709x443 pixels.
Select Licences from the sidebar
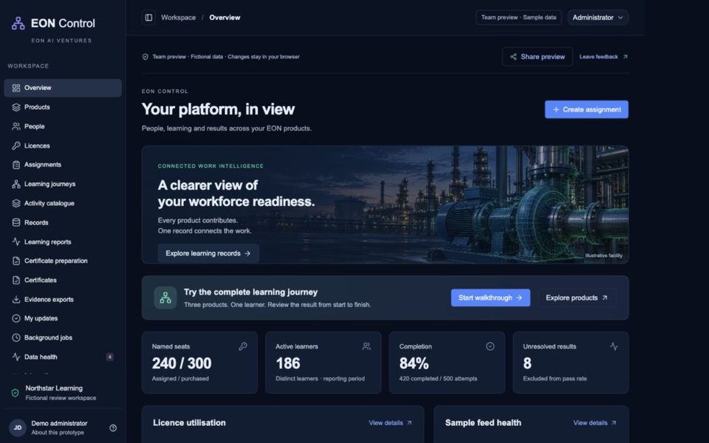click(63, 145)
